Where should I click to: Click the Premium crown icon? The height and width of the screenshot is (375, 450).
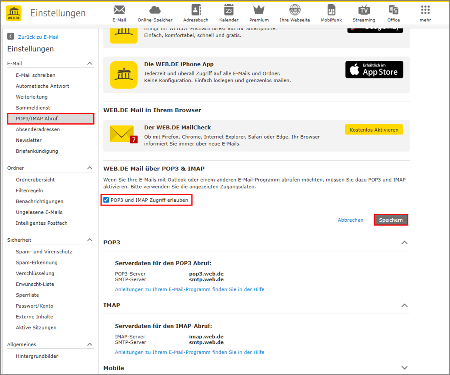(259, 10)
